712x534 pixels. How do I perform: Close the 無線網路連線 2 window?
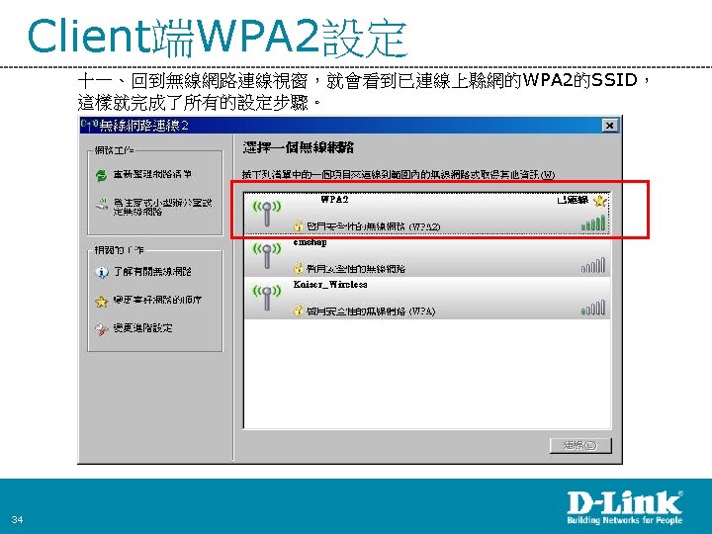point(610,126)
